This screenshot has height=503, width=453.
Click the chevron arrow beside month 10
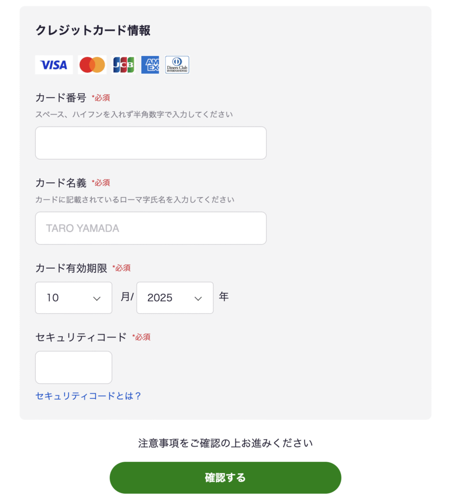point(97,298)
